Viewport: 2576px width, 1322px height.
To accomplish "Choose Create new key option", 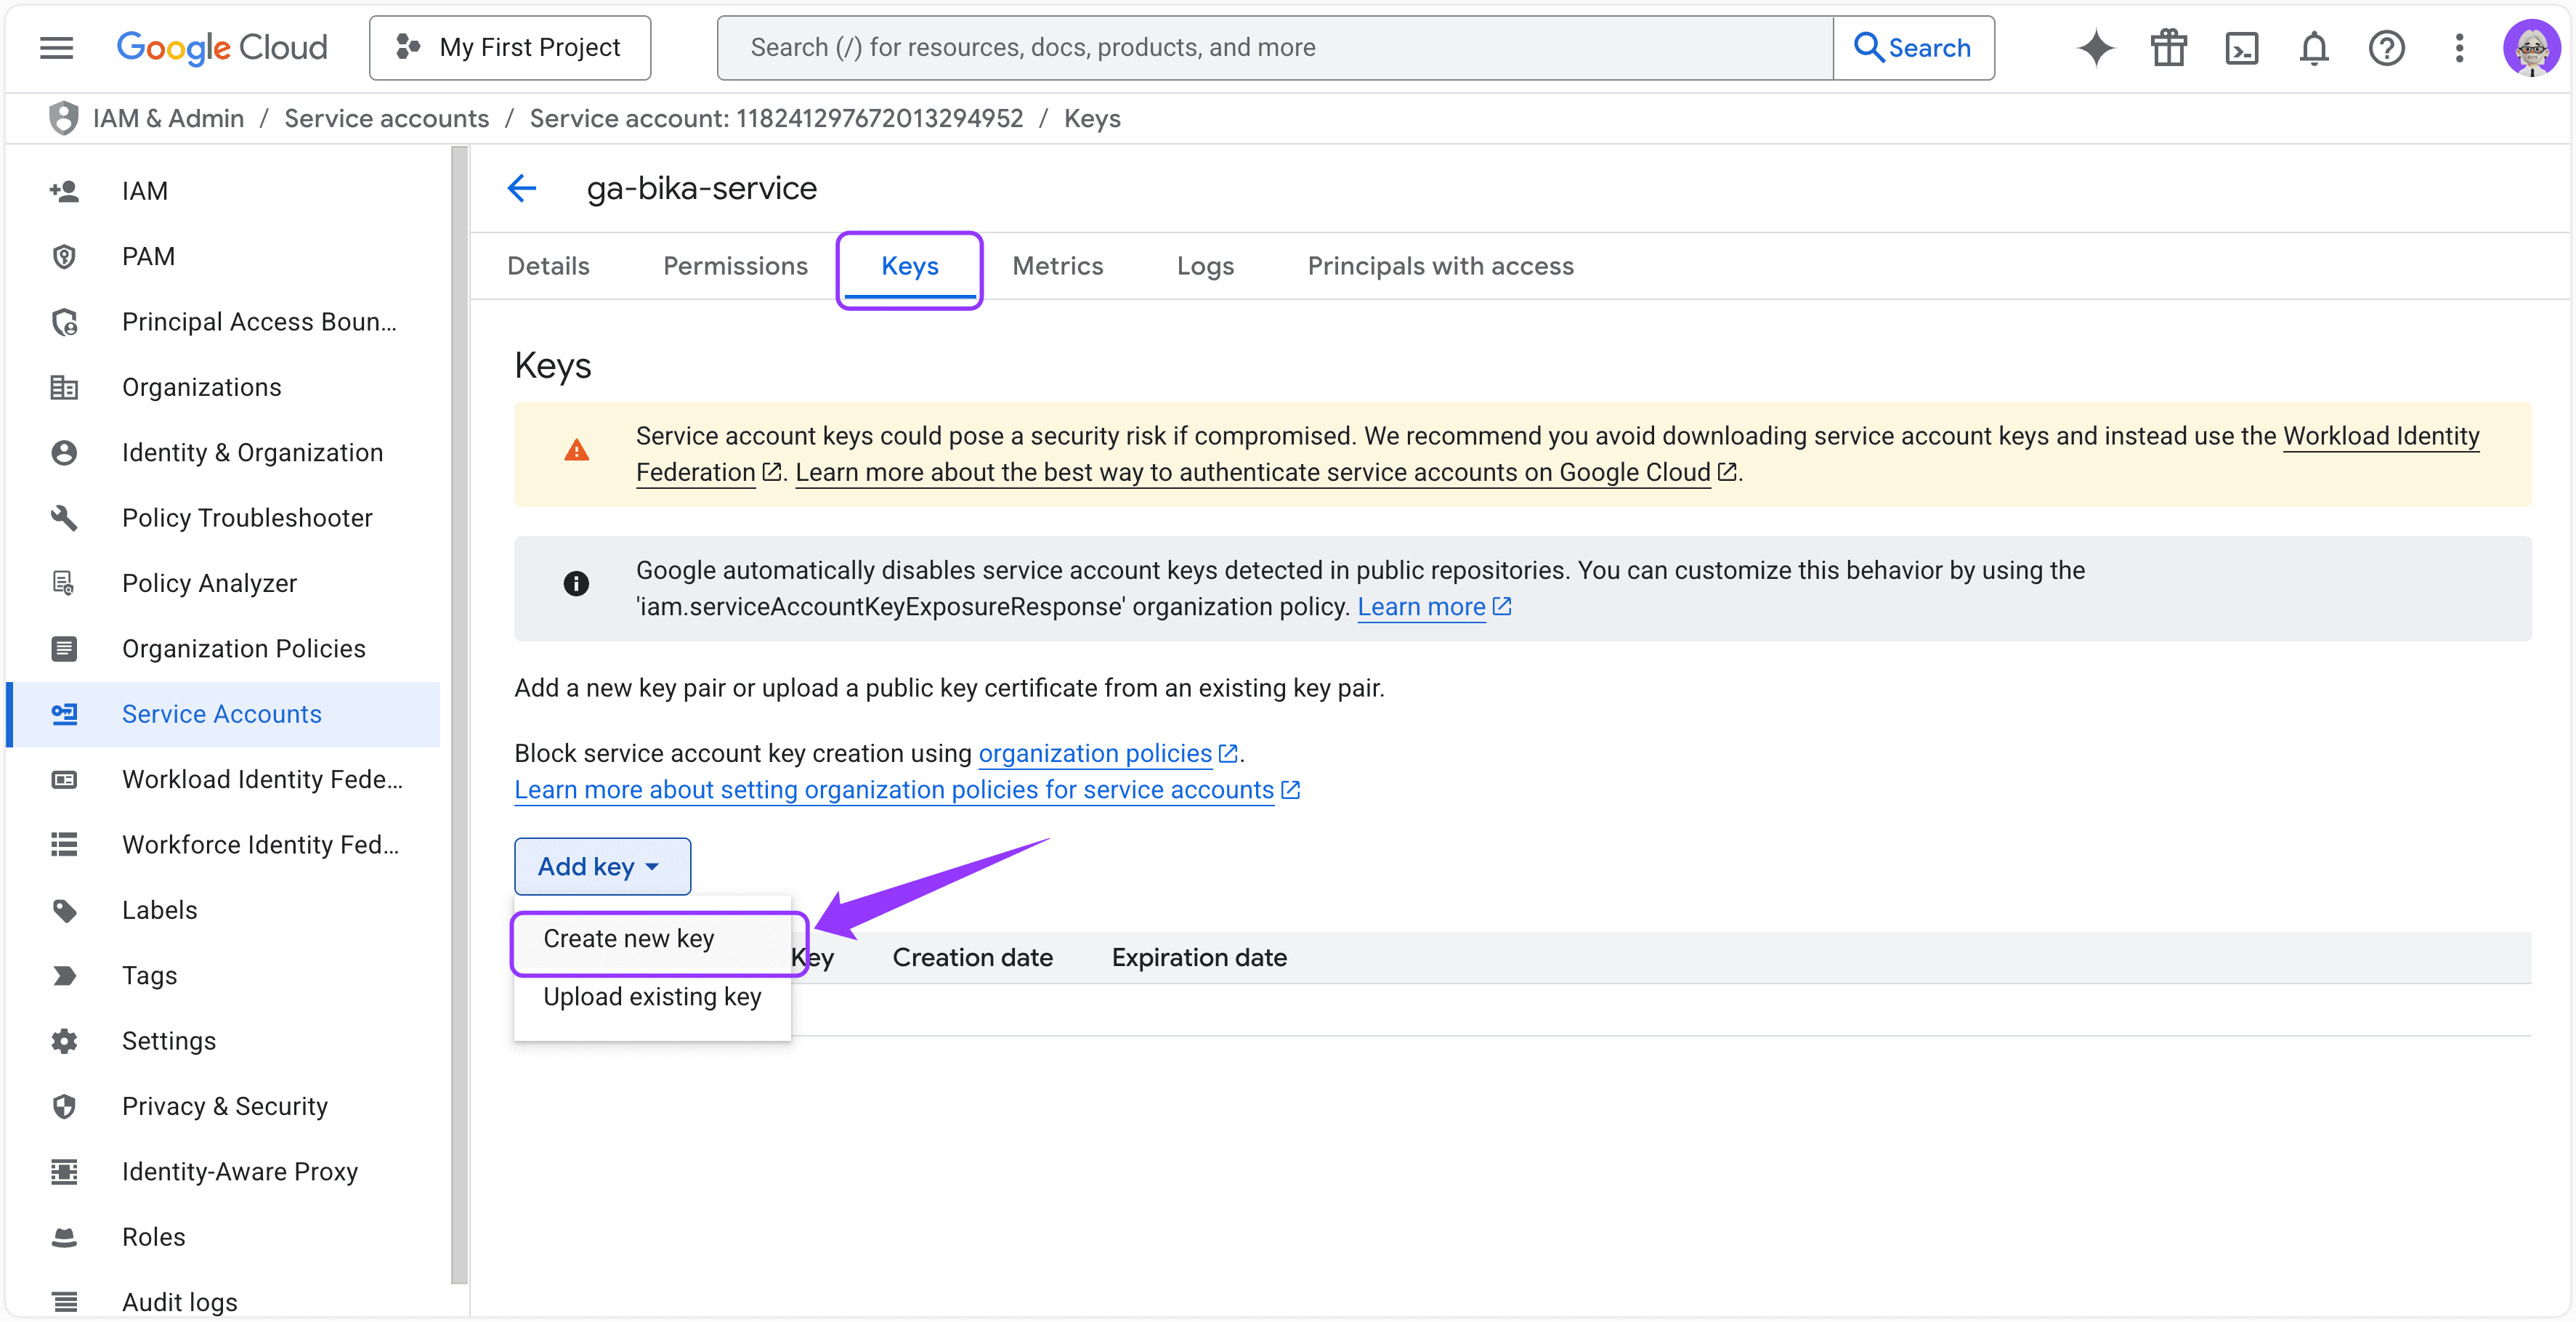I will coord(629,938).
